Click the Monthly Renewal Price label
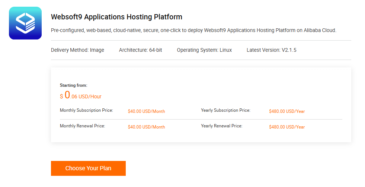 click(x=82, y=126)
